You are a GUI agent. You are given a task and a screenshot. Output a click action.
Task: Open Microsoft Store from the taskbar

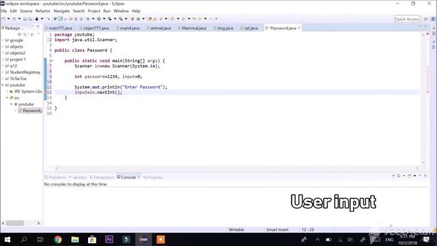click(x=92, y=240)
